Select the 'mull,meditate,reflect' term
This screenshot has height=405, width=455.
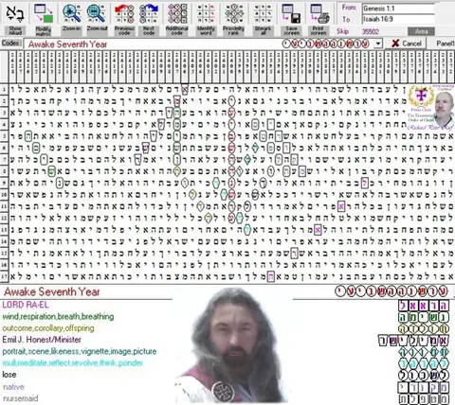coord(73,363)
